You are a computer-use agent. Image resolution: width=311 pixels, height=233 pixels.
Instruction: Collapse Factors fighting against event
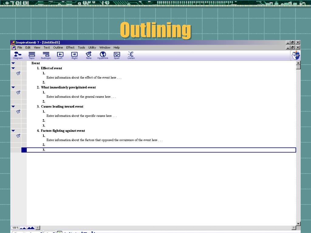13,131
